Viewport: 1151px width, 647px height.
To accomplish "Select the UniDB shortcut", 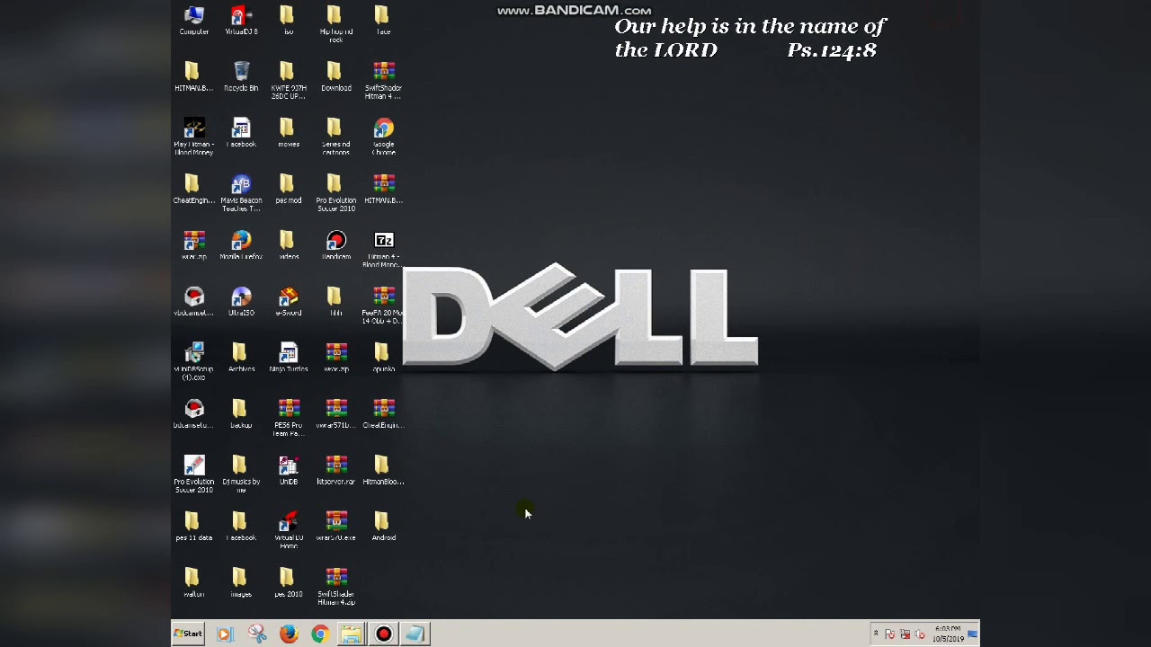I will pos(288,471).
